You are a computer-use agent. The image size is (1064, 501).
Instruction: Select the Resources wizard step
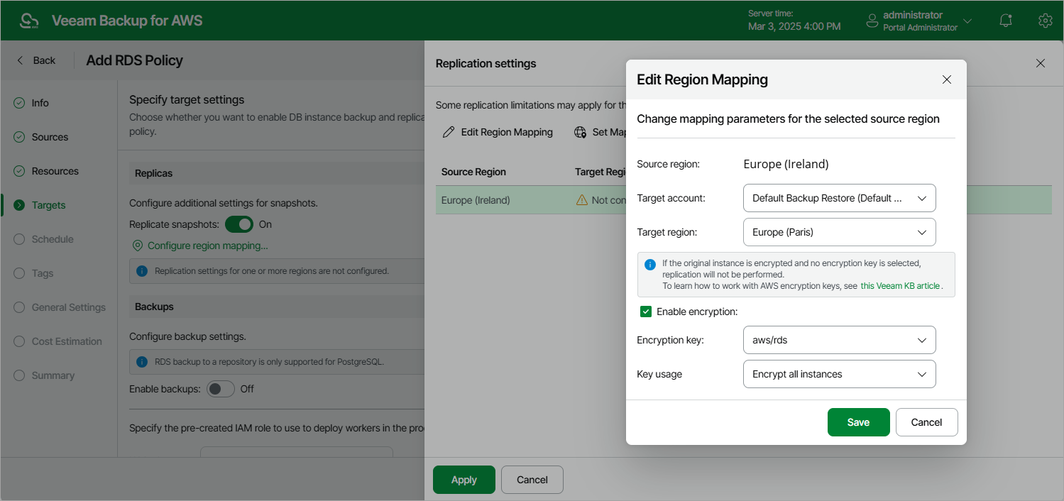click(x=55, y=171)
